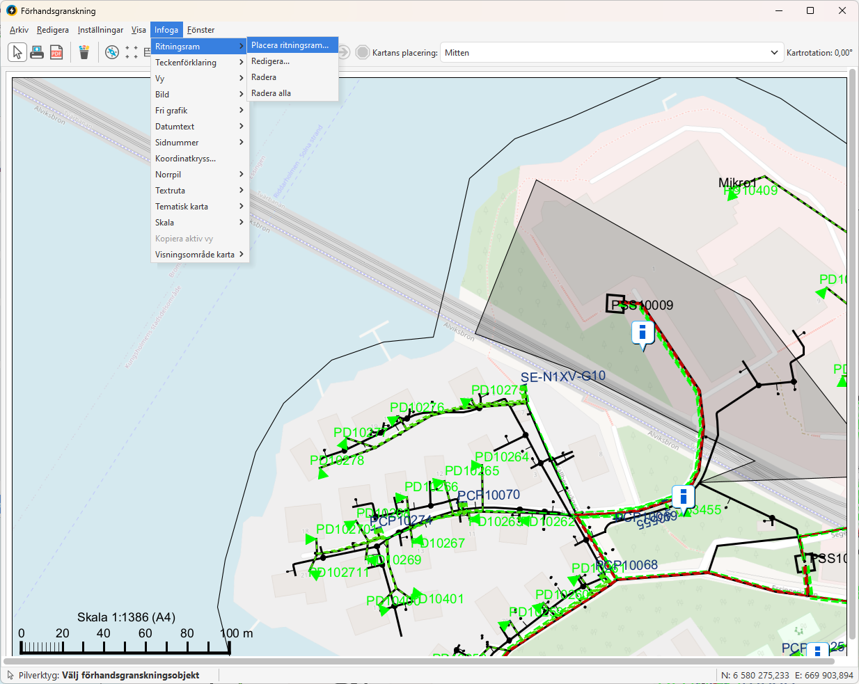859x684 pixels.
Task: Open the Inställningar menu
Action: click(100, 30)
